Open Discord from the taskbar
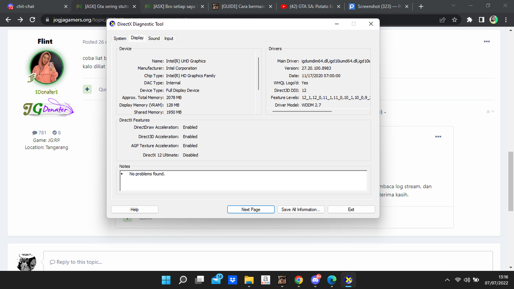Viewport: 514px width, 289px height. pos(315,279)
